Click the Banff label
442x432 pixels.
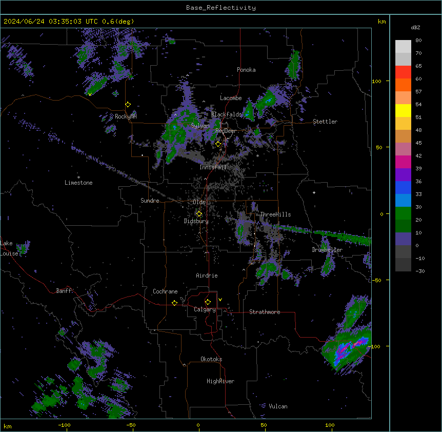64,291
